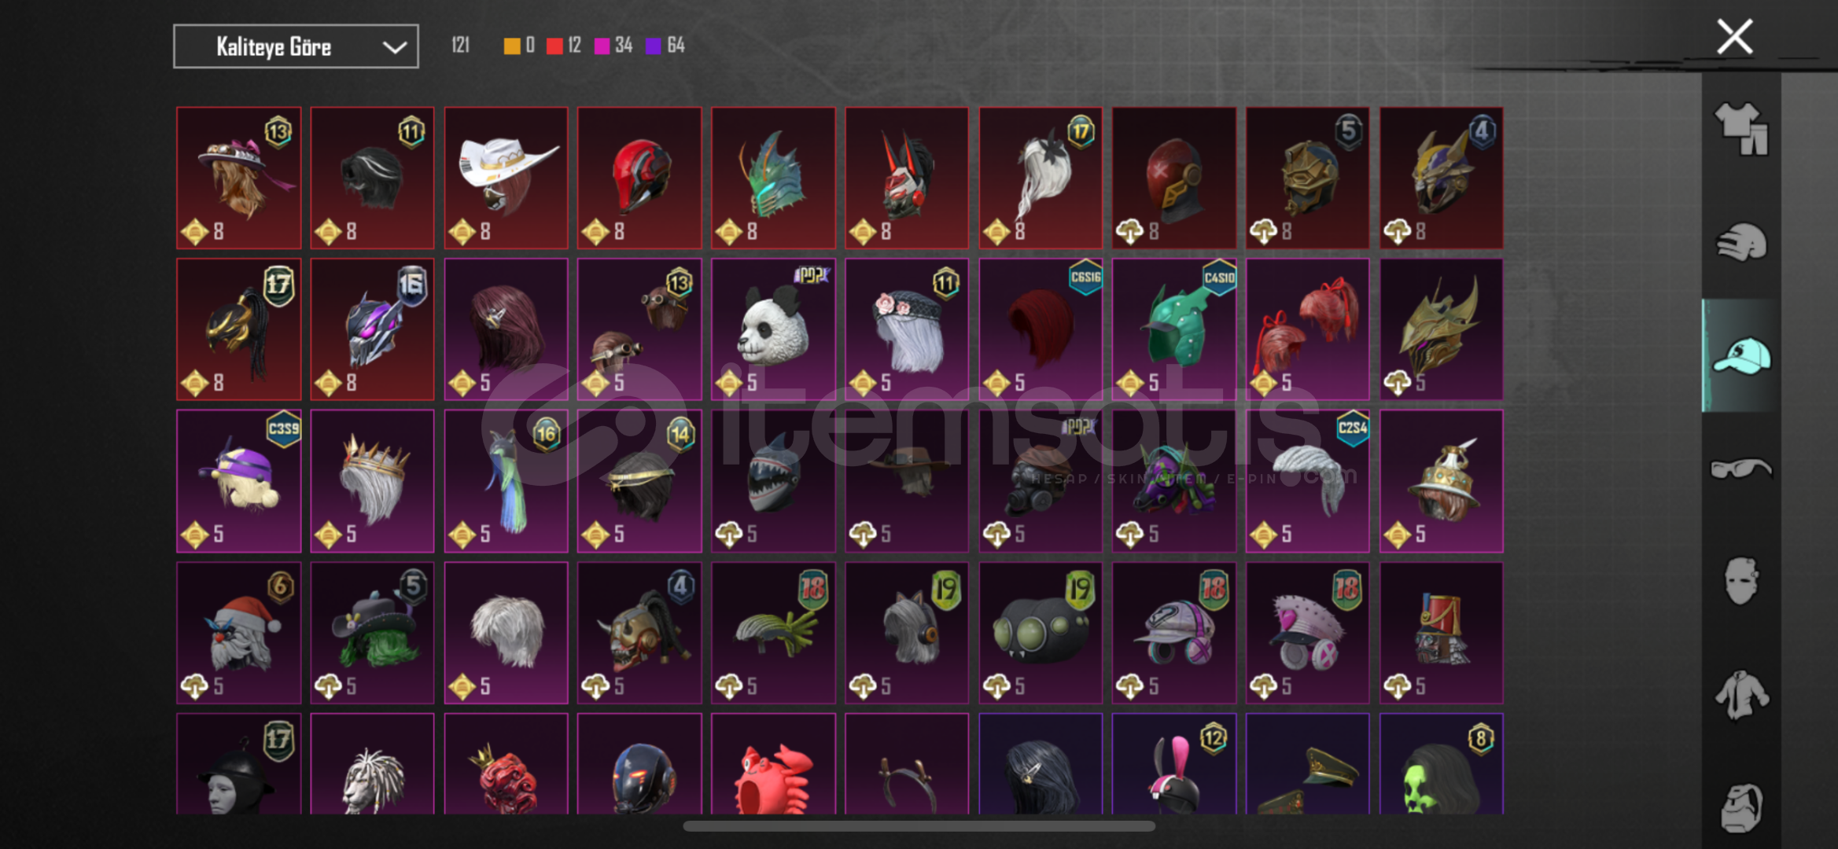This screenshot has height=849, width=1838.
Task: Select the white cowboy hat item
Action: (506, 178)
